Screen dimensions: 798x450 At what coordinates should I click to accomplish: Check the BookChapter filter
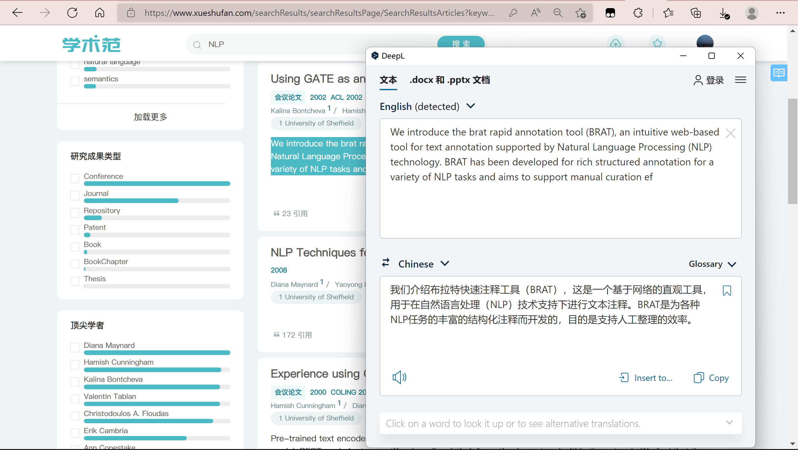[x=75, y=264]
